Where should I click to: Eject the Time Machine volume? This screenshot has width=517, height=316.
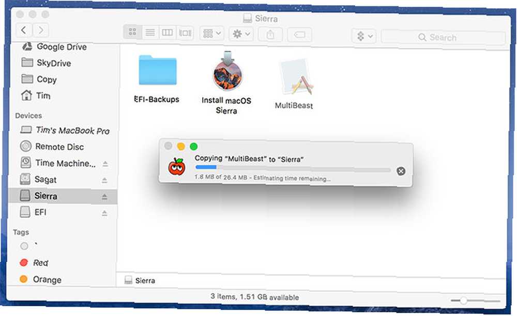tap(105, 164)
